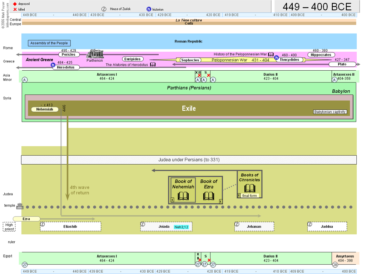Viewport: 366px width, 274px height.
Task: Select the Plato name pill
Action: click(x=342, y=64)
